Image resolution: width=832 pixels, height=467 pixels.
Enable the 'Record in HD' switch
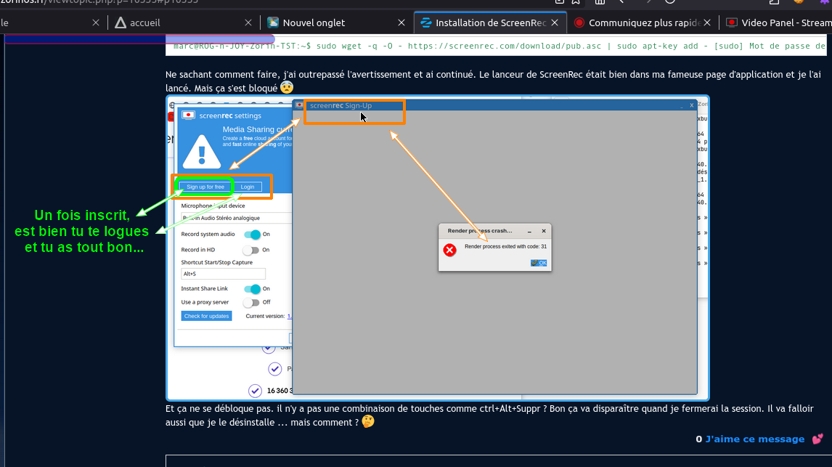point(250,250)
